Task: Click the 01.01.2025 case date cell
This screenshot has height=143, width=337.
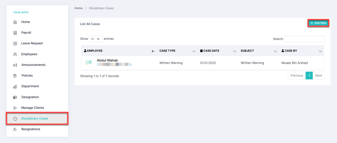Action: [208, 63]
